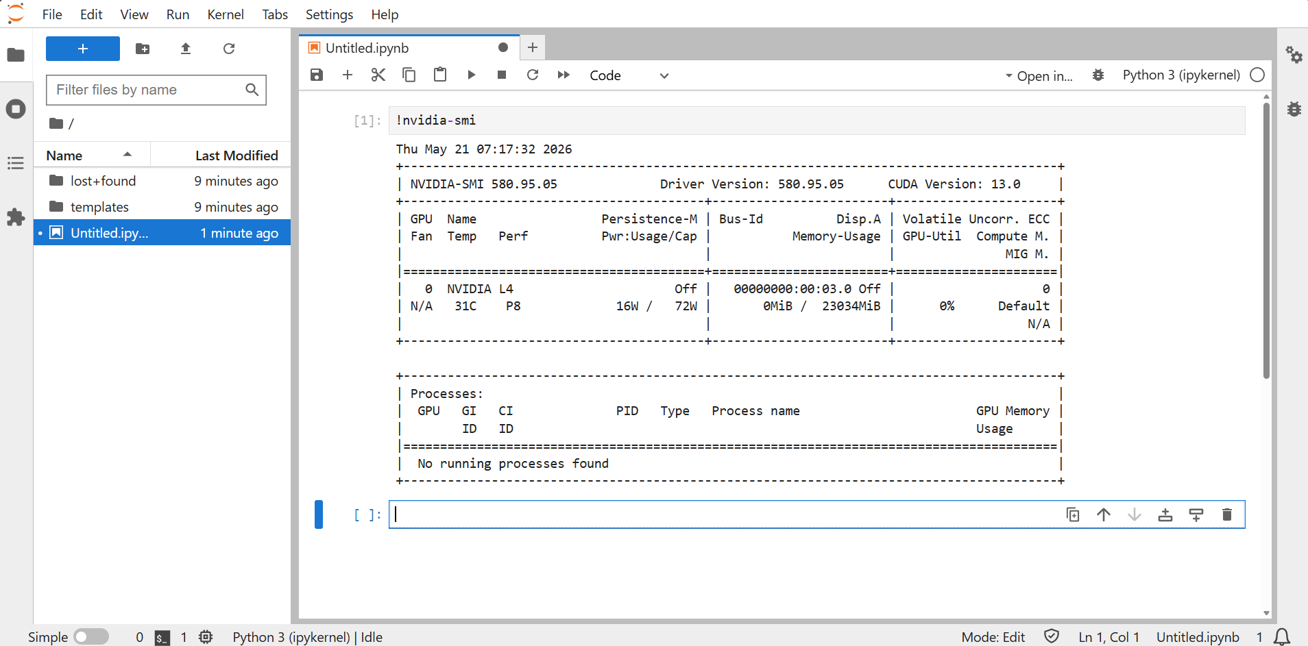
Task: Paste cell from clipboard
Action: (440, 75)
